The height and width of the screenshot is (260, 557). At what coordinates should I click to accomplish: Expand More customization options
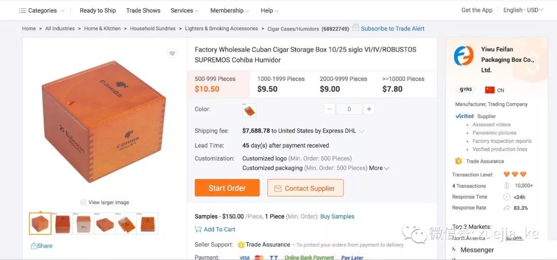(x=379, y=168)
